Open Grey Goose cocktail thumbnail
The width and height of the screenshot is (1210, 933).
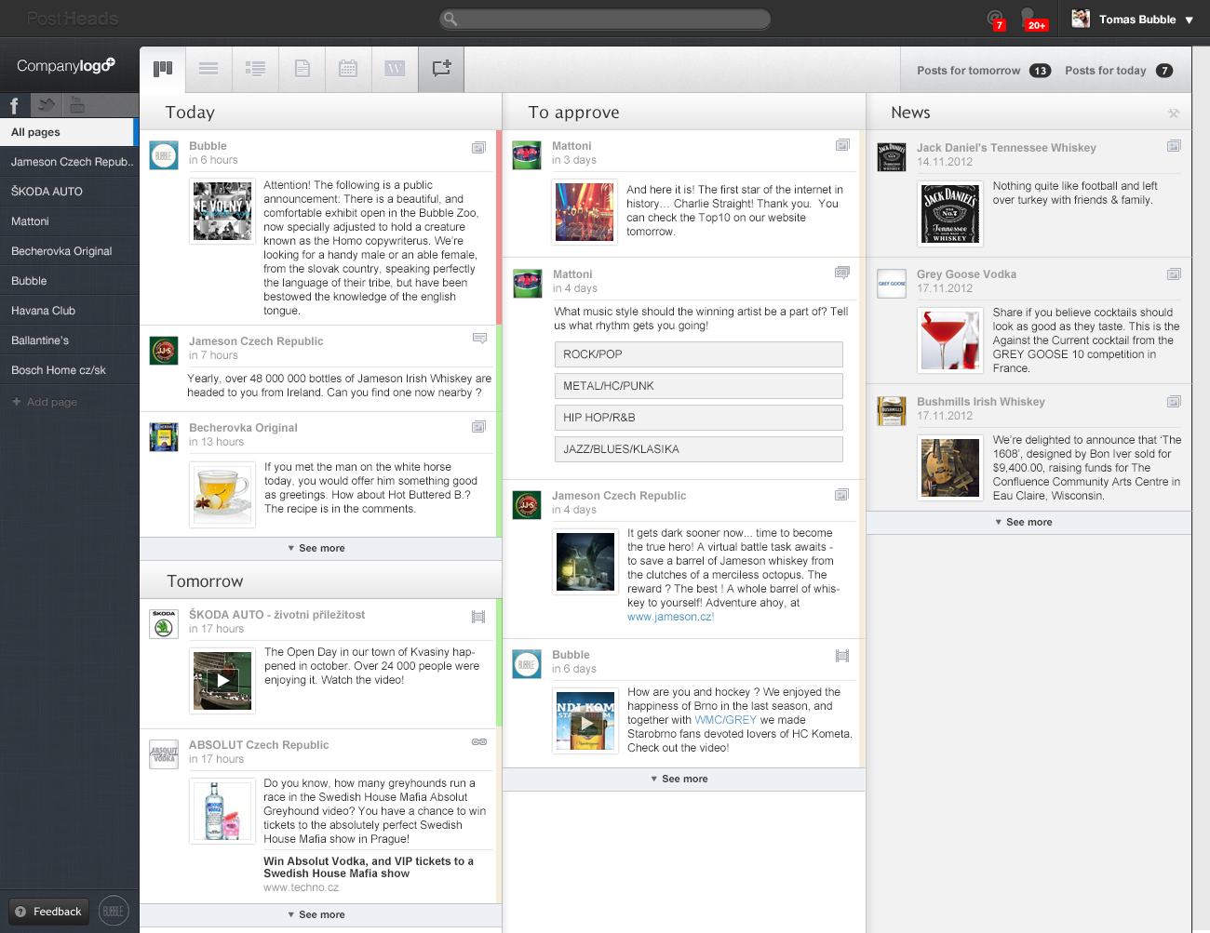click(x=950, y=340)
